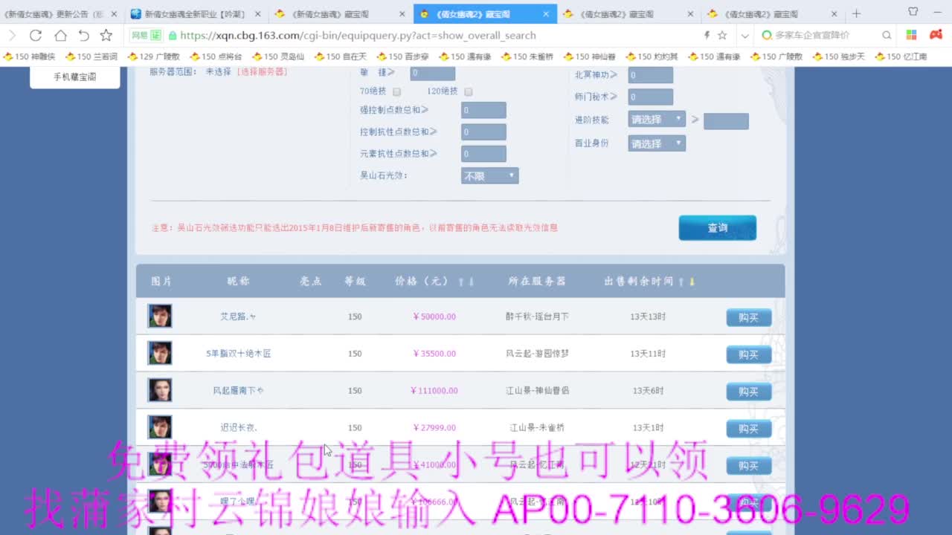Click the refresh icon in browser toolbar
Viewport: 952px width, 535px height.
[36, 35]
